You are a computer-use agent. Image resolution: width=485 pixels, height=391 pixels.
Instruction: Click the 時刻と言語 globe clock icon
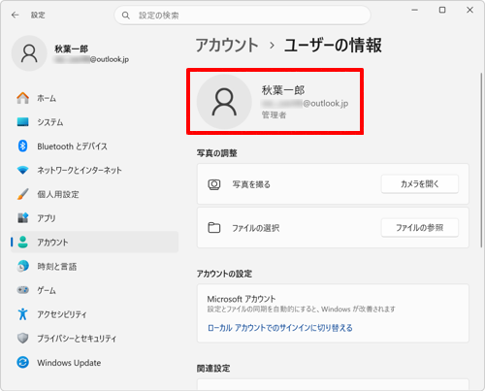pyautogui.click(x=23, y=266)
